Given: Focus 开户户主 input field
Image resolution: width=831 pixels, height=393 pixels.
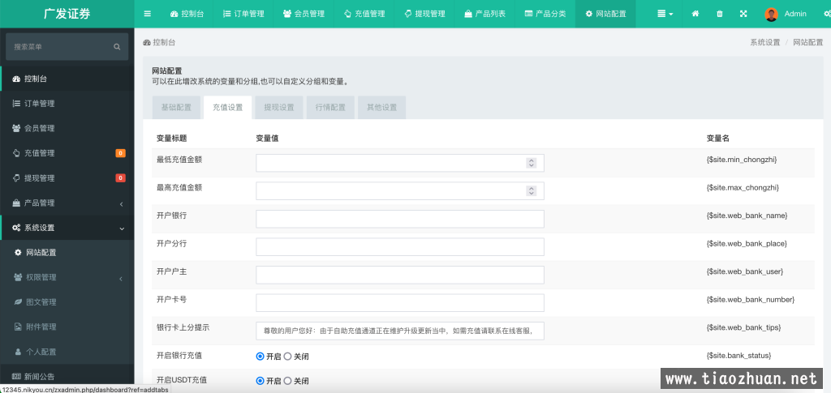Looking at the screenshot, I should pyautogui.click(x=399, y=275).
